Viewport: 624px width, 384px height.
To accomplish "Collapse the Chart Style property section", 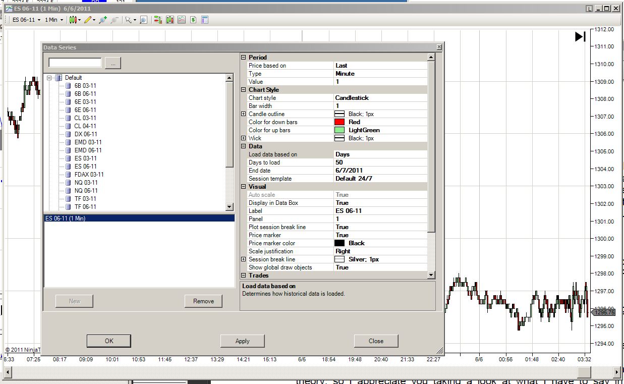I will click(244, 90).
